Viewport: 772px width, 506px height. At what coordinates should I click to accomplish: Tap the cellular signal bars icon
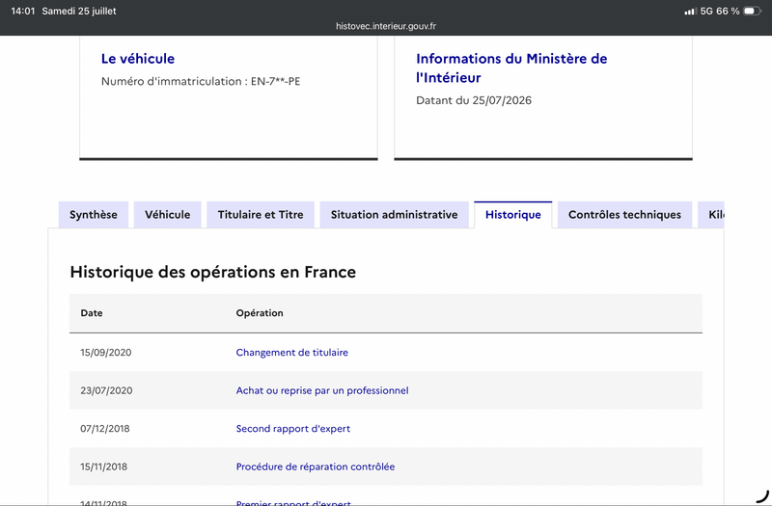pyautogui.click(x=690, y=12)
